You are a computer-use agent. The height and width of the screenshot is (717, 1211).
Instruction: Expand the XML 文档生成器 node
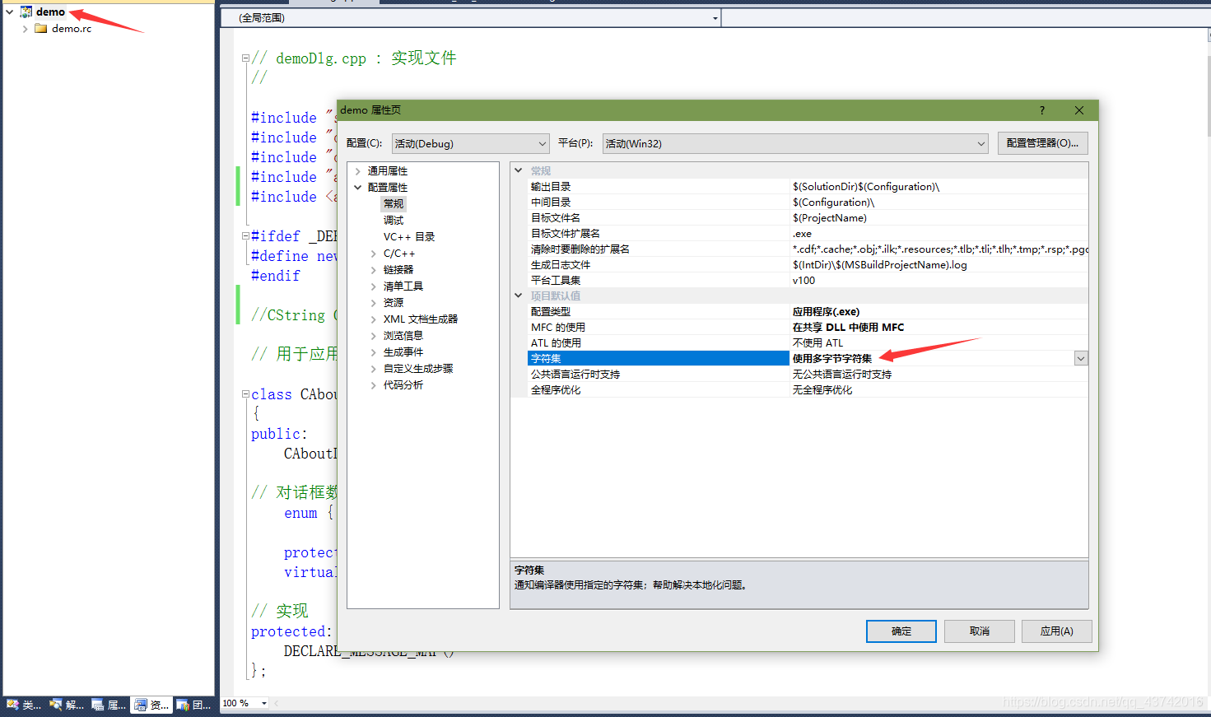pos(374,319)
